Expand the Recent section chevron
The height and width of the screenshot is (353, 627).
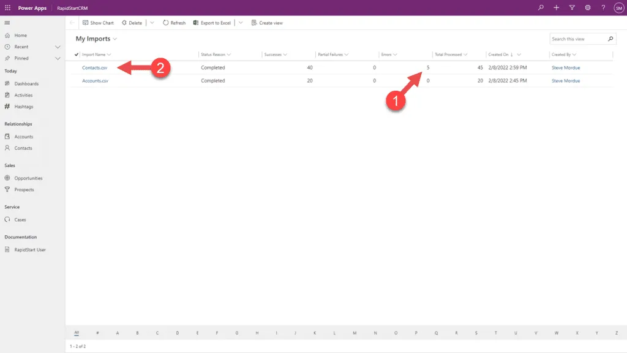(58, 47)
